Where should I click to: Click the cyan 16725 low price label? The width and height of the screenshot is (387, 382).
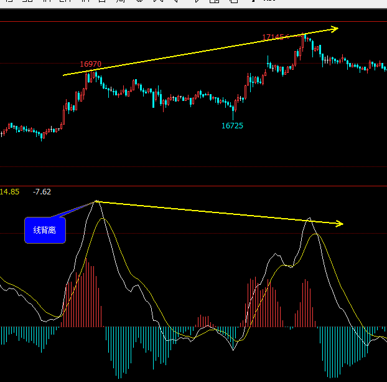[x=232, y=126]
